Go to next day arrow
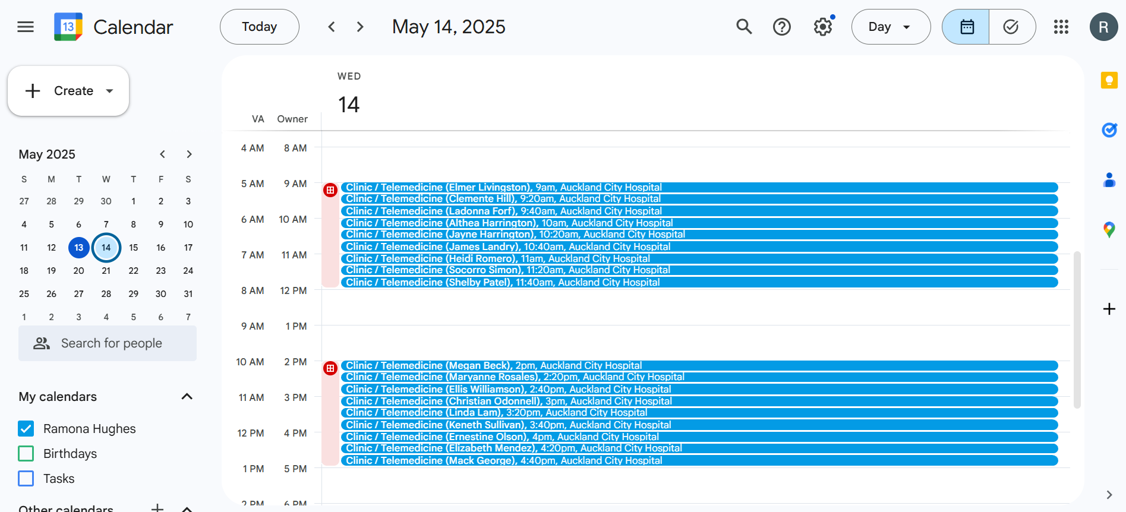This screenshot has width=1126, height=512. pyautogui.click(x=360, y=27)
